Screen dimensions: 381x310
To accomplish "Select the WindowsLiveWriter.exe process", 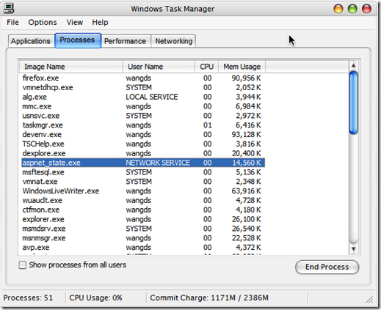I will (143, 191).
